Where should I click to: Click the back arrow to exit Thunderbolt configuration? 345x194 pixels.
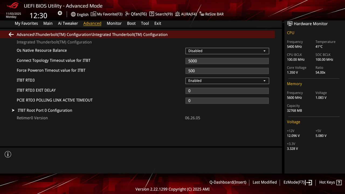[x=11, y=34]
